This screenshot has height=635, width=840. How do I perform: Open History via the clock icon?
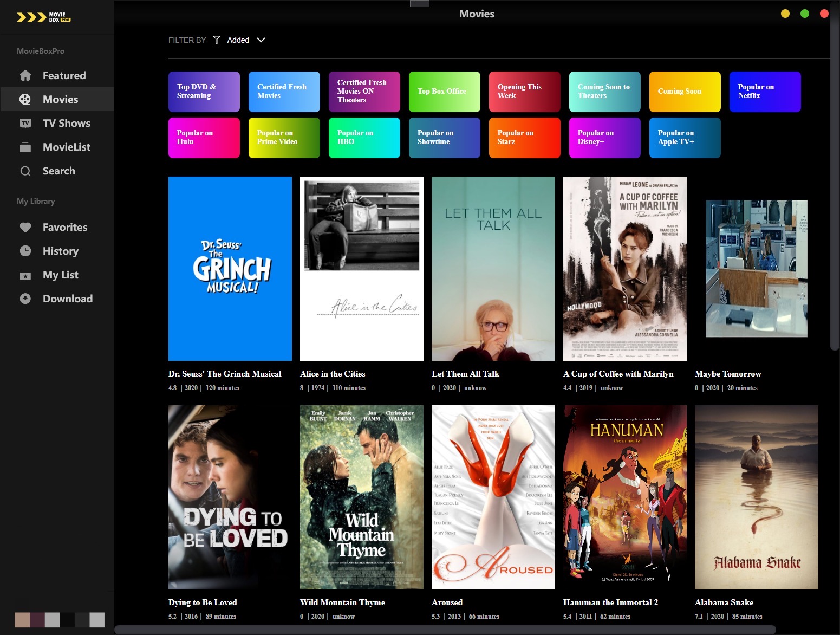click(x=25, y=251)
